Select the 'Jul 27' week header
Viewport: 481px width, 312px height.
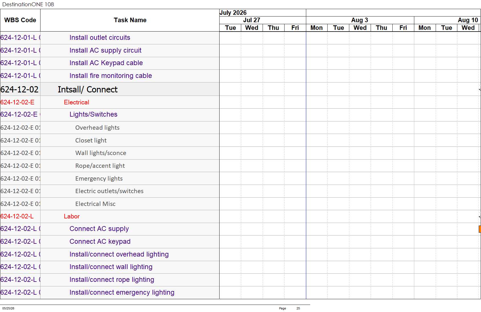click(252, 20)
